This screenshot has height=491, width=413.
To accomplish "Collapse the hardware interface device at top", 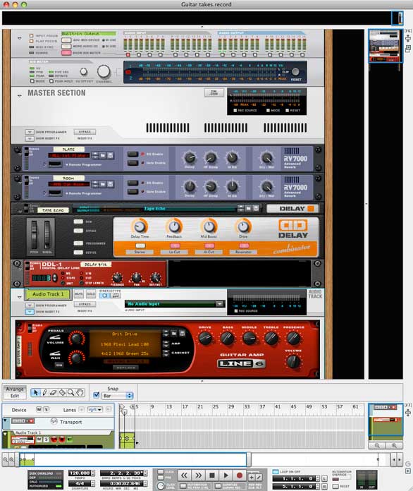I will (x=20, y=38).
